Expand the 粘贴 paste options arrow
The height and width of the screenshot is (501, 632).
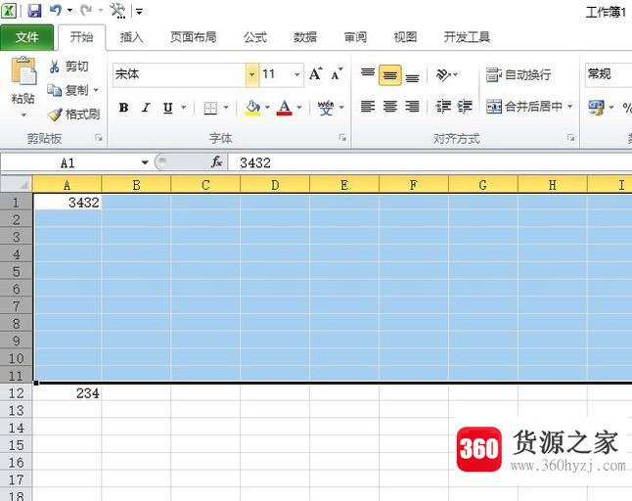tap(23, 115)
